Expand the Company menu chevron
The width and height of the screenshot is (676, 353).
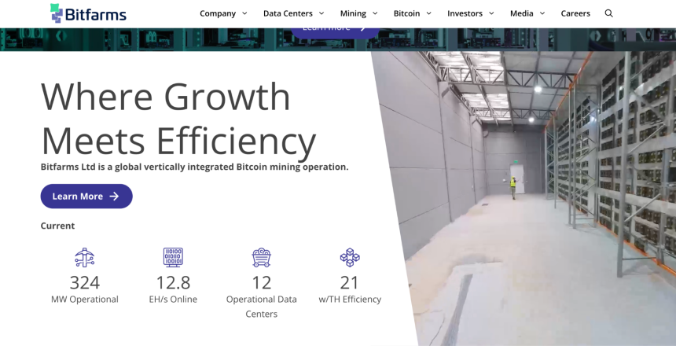244,13
